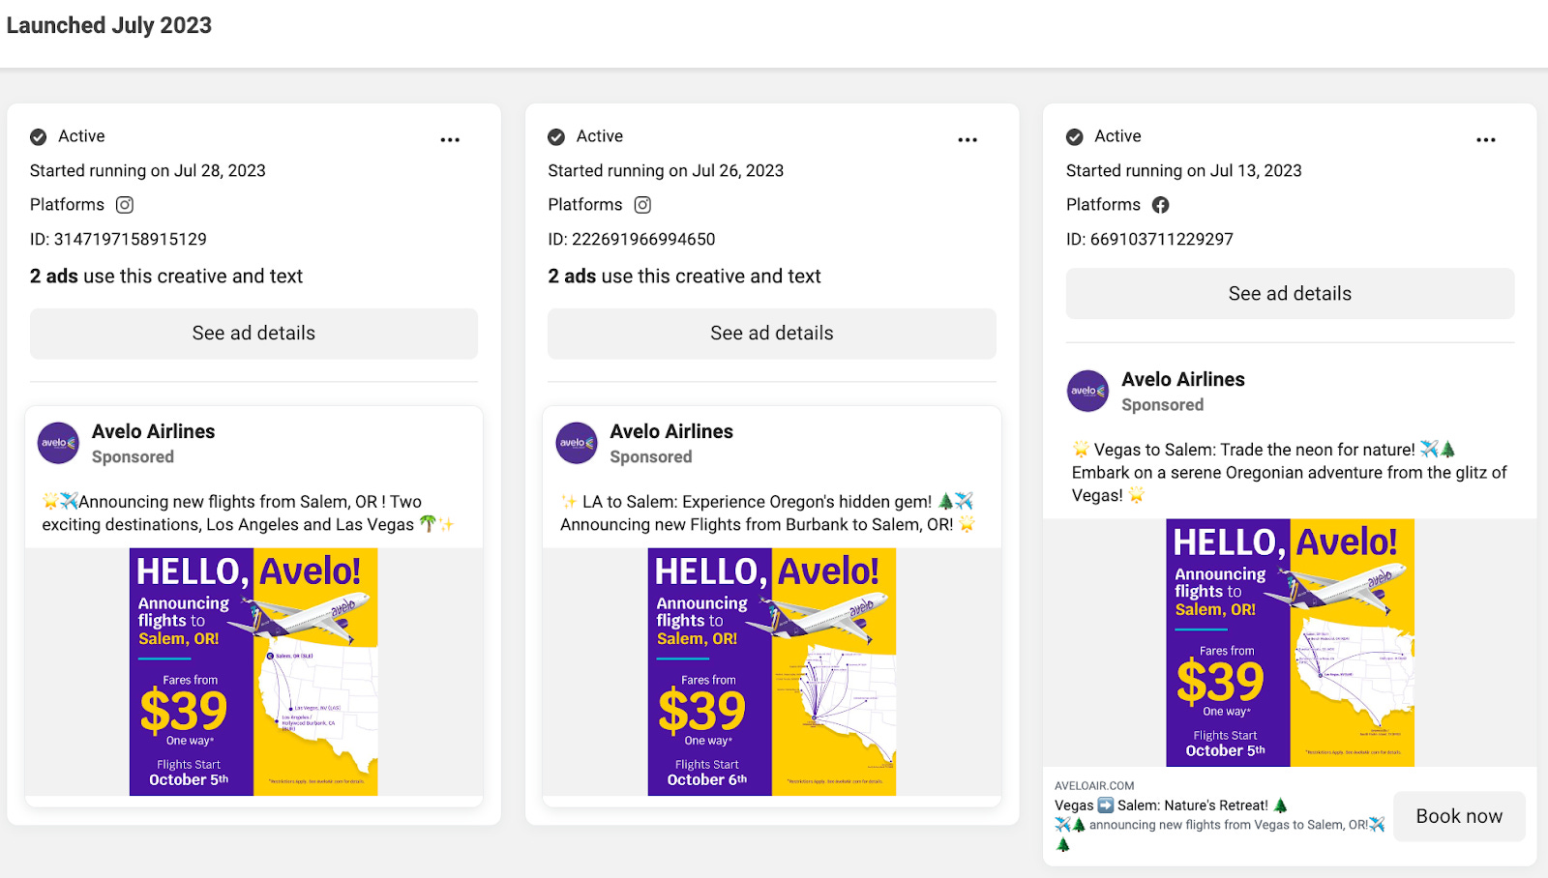Click the Book now button
1548x878 pixels.
(x=1459, y=816)
